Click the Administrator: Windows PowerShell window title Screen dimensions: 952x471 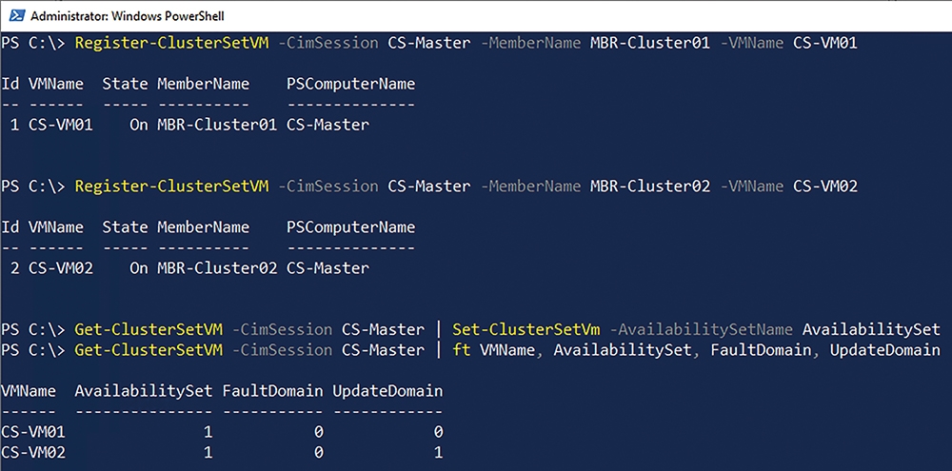tap(127, 16)
